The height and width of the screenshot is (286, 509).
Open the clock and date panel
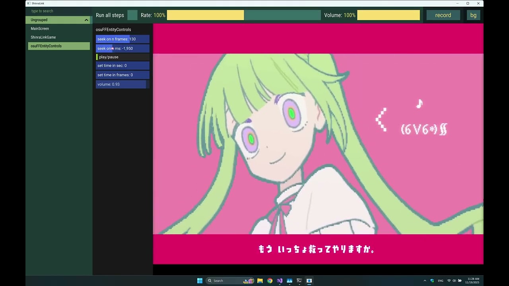[473, 281]
